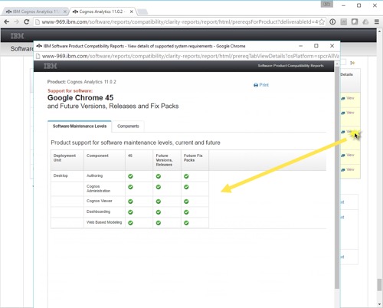Maximize the popup compatibility window
The image size is (383, 308).
[316, 46]
